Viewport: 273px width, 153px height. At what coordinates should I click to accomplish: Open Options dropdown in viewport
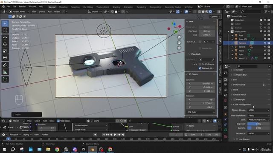(x=215, y=17)
